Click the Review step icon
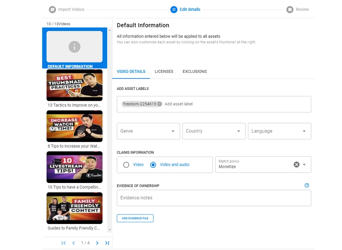Image resolution: width=342 pixels, height=250 pixels. click(x=290, y=10)
